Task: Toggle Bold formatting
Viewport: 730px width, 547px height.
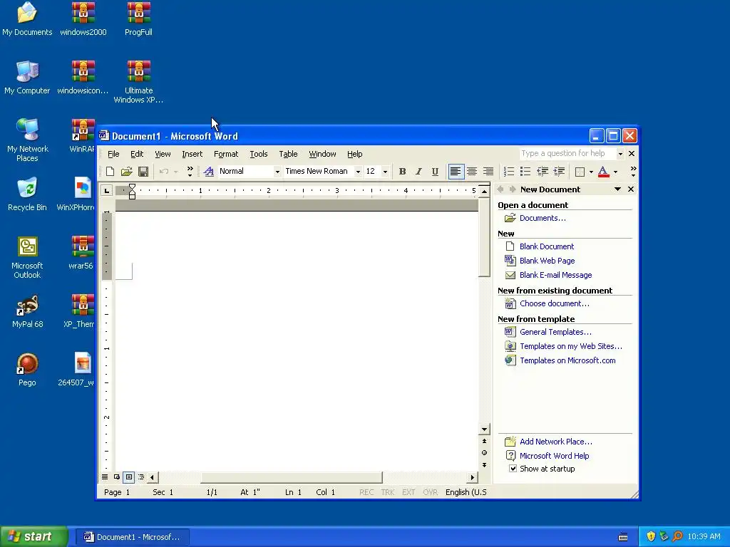Action: [x=402, y=172]
